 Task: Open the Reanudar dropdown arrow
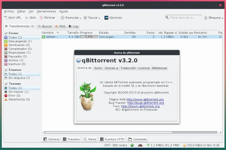pos(80,18)
